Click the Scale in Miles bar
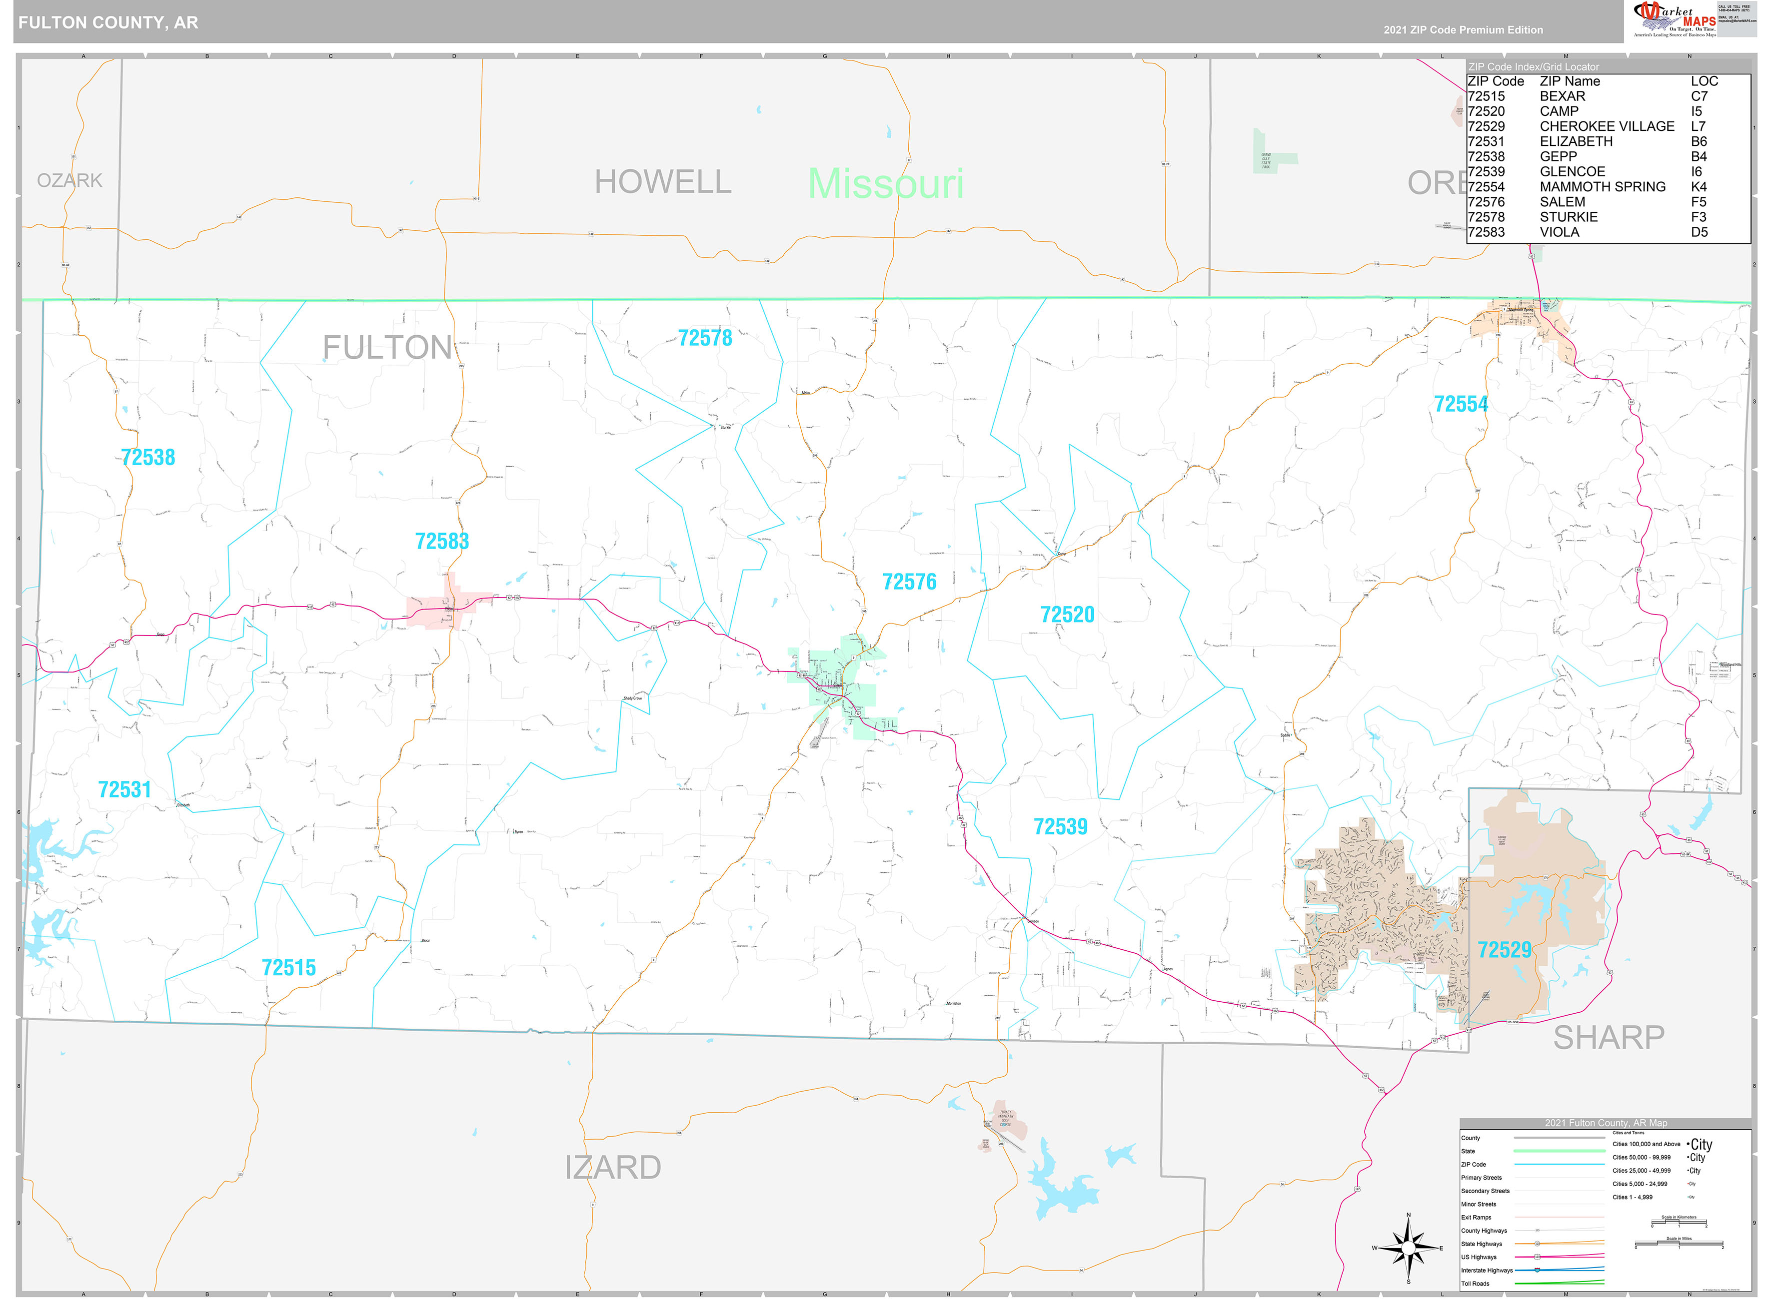 [x=1680, y=1243]
